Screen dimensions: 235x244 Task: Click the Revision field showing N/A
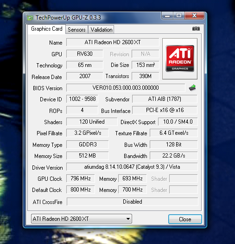tap(146, 54)
